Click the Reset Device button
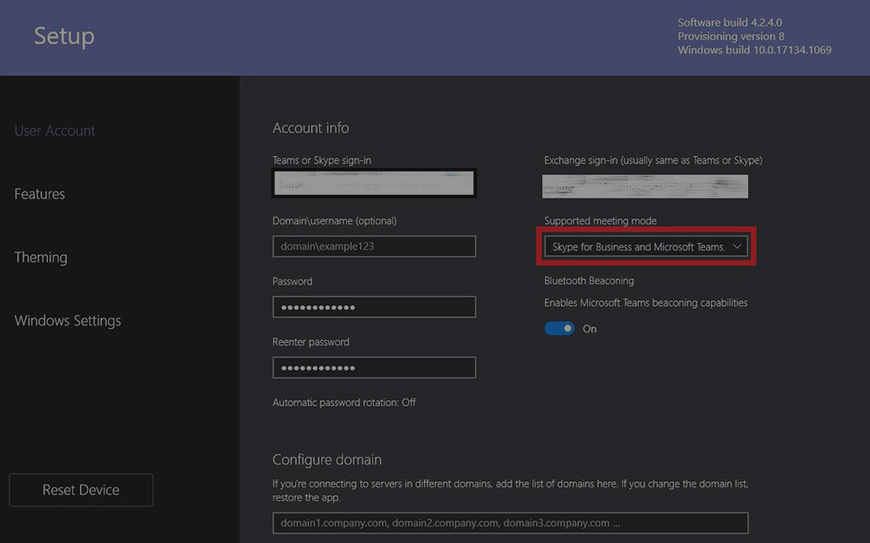Screen dimensions: 870x543 [x=80, y=489]
